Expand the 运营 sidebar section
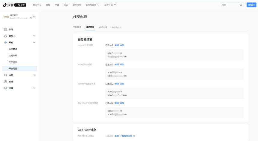 tap(34, 75)
